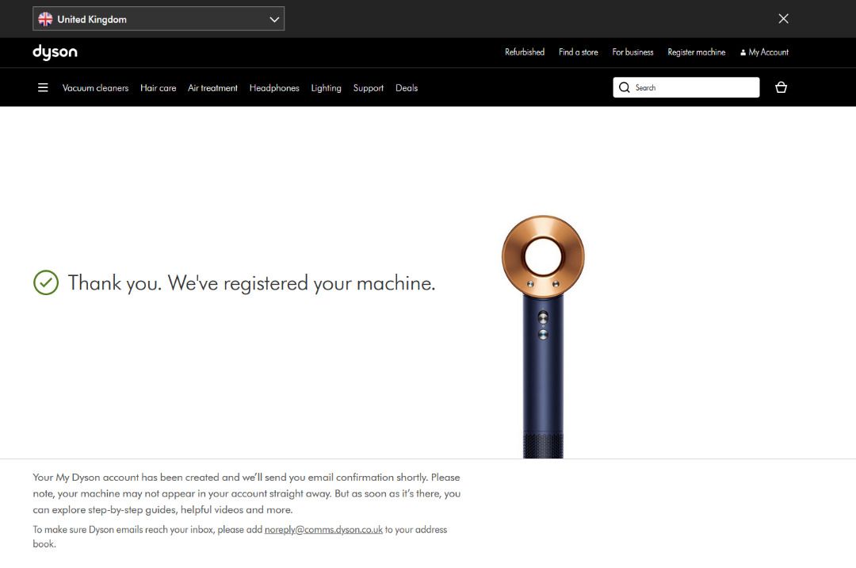Open the Air treatment menu
The image size is (856, 568).
point(213,88)
